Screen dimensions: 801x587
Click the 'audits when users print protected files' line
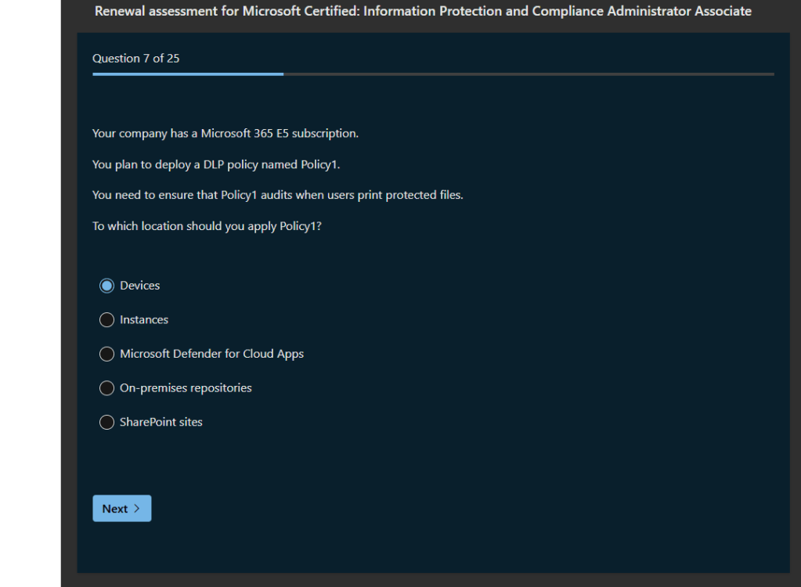coord(277,195)
